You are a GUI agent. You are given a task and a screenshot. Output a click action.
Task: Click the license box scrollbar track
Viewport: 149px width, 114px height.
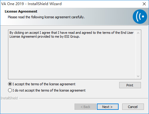138,55
